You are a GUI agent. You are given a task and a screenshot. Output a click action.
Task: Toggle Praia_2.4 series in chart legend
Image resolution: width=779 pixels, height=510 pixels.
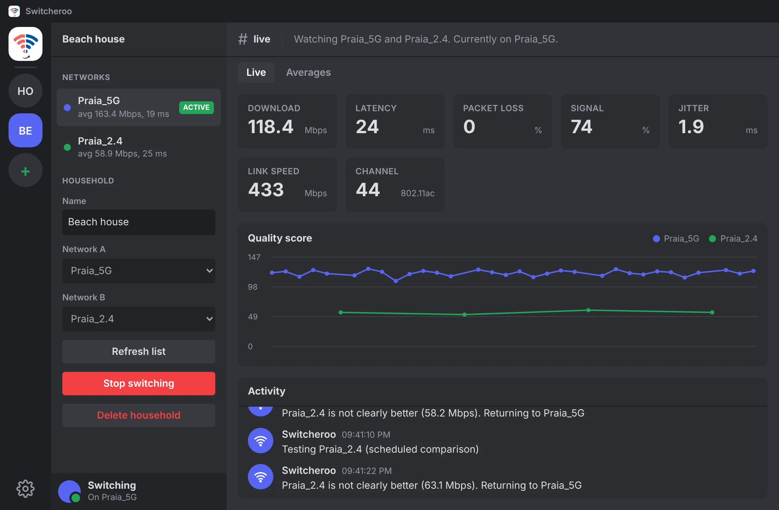[733, 239]
